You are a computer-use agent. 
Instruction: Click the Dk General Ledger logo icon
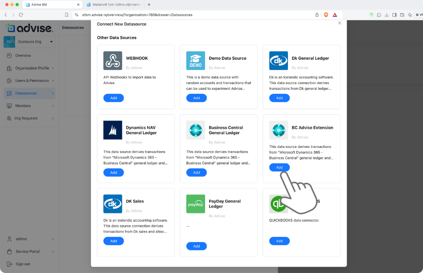click(x=278, y=61)
